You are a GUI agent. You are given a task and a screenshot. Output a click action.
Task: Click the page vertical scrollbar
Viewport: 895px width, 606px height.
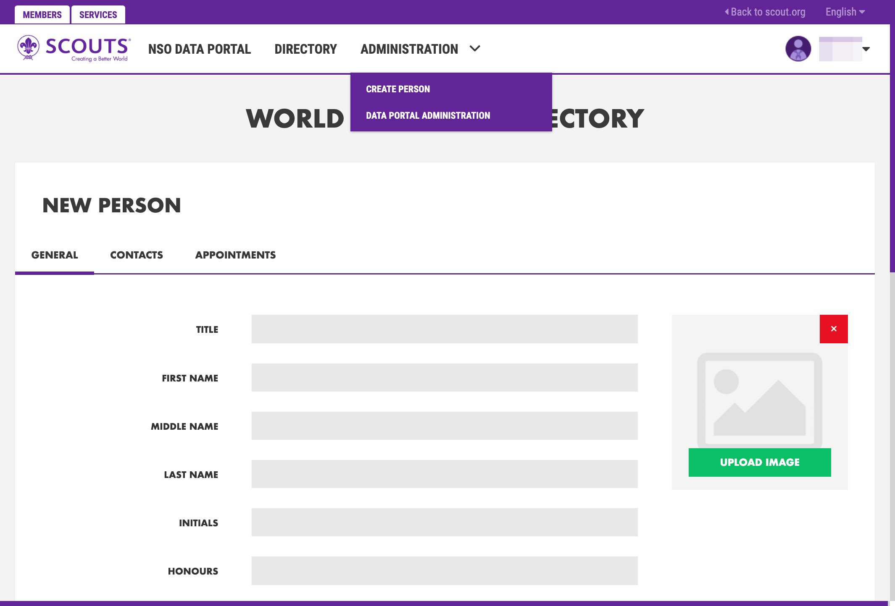coord(892,136)
